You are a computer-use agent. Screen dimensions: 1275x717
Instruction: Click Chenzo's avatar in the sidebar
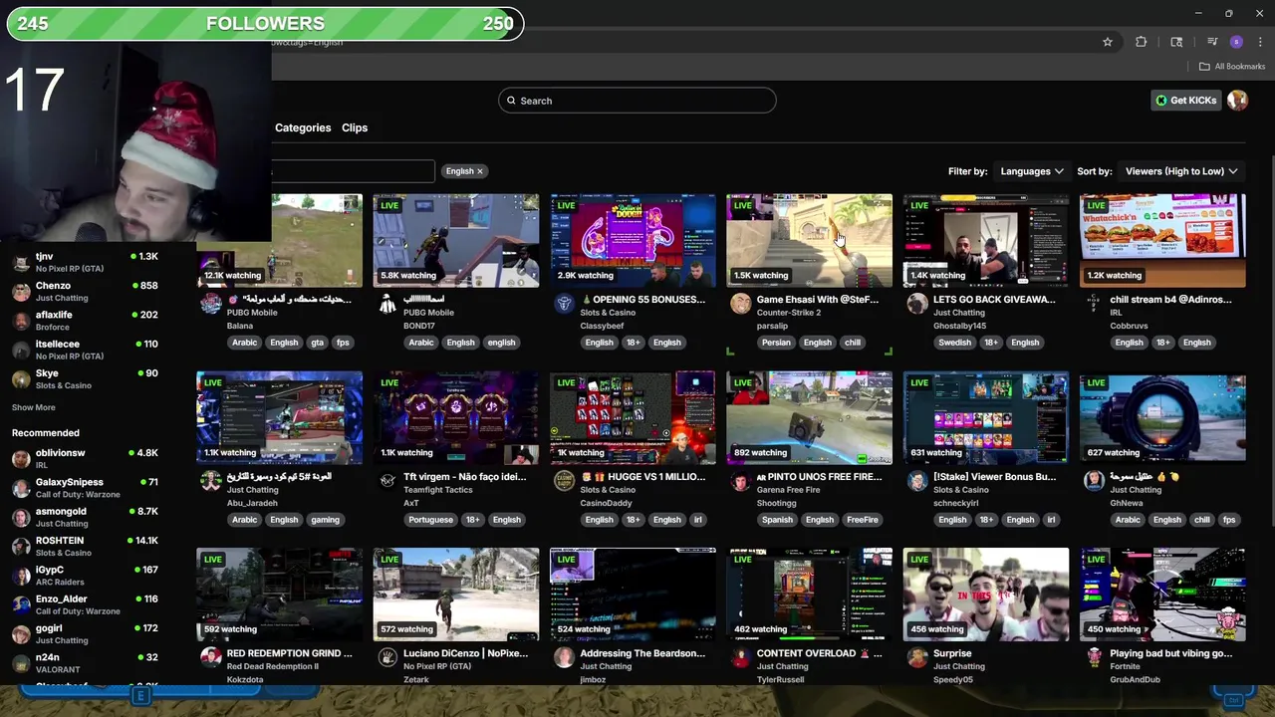coord(21,292)
